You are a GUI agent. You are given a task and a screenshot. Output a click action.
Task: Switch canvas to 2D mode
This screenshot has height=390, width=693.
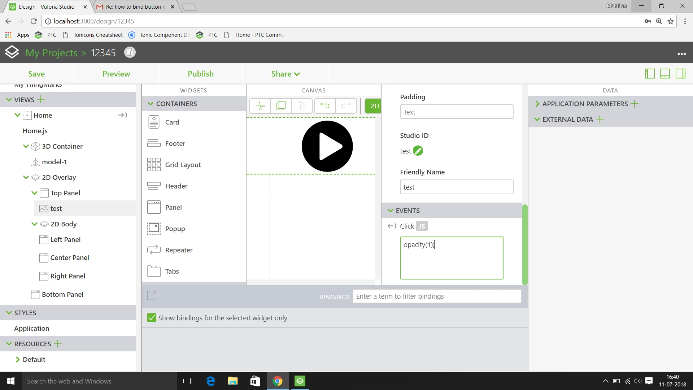[374, 106]
